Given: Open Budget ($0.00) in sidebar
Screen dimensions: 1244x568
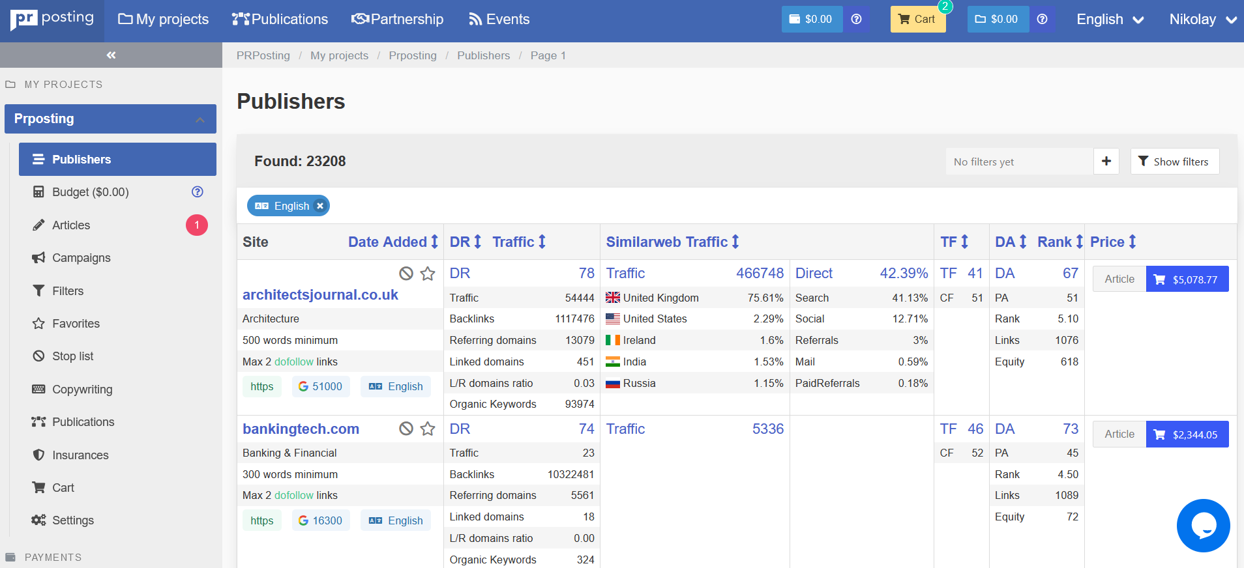Looking at the screenshot, I should tap(91, 192).
